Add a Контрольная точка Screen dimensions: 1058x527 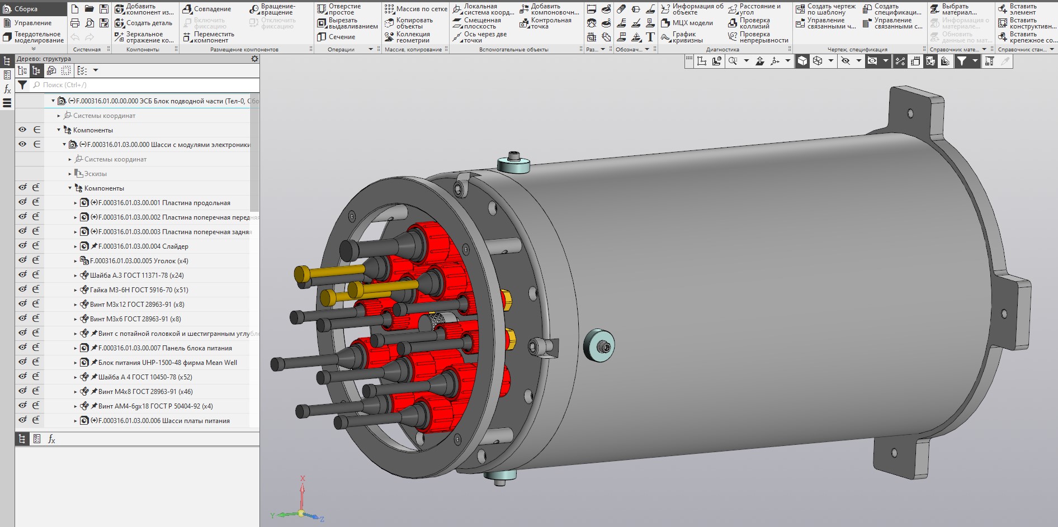(x=545, y=23)
